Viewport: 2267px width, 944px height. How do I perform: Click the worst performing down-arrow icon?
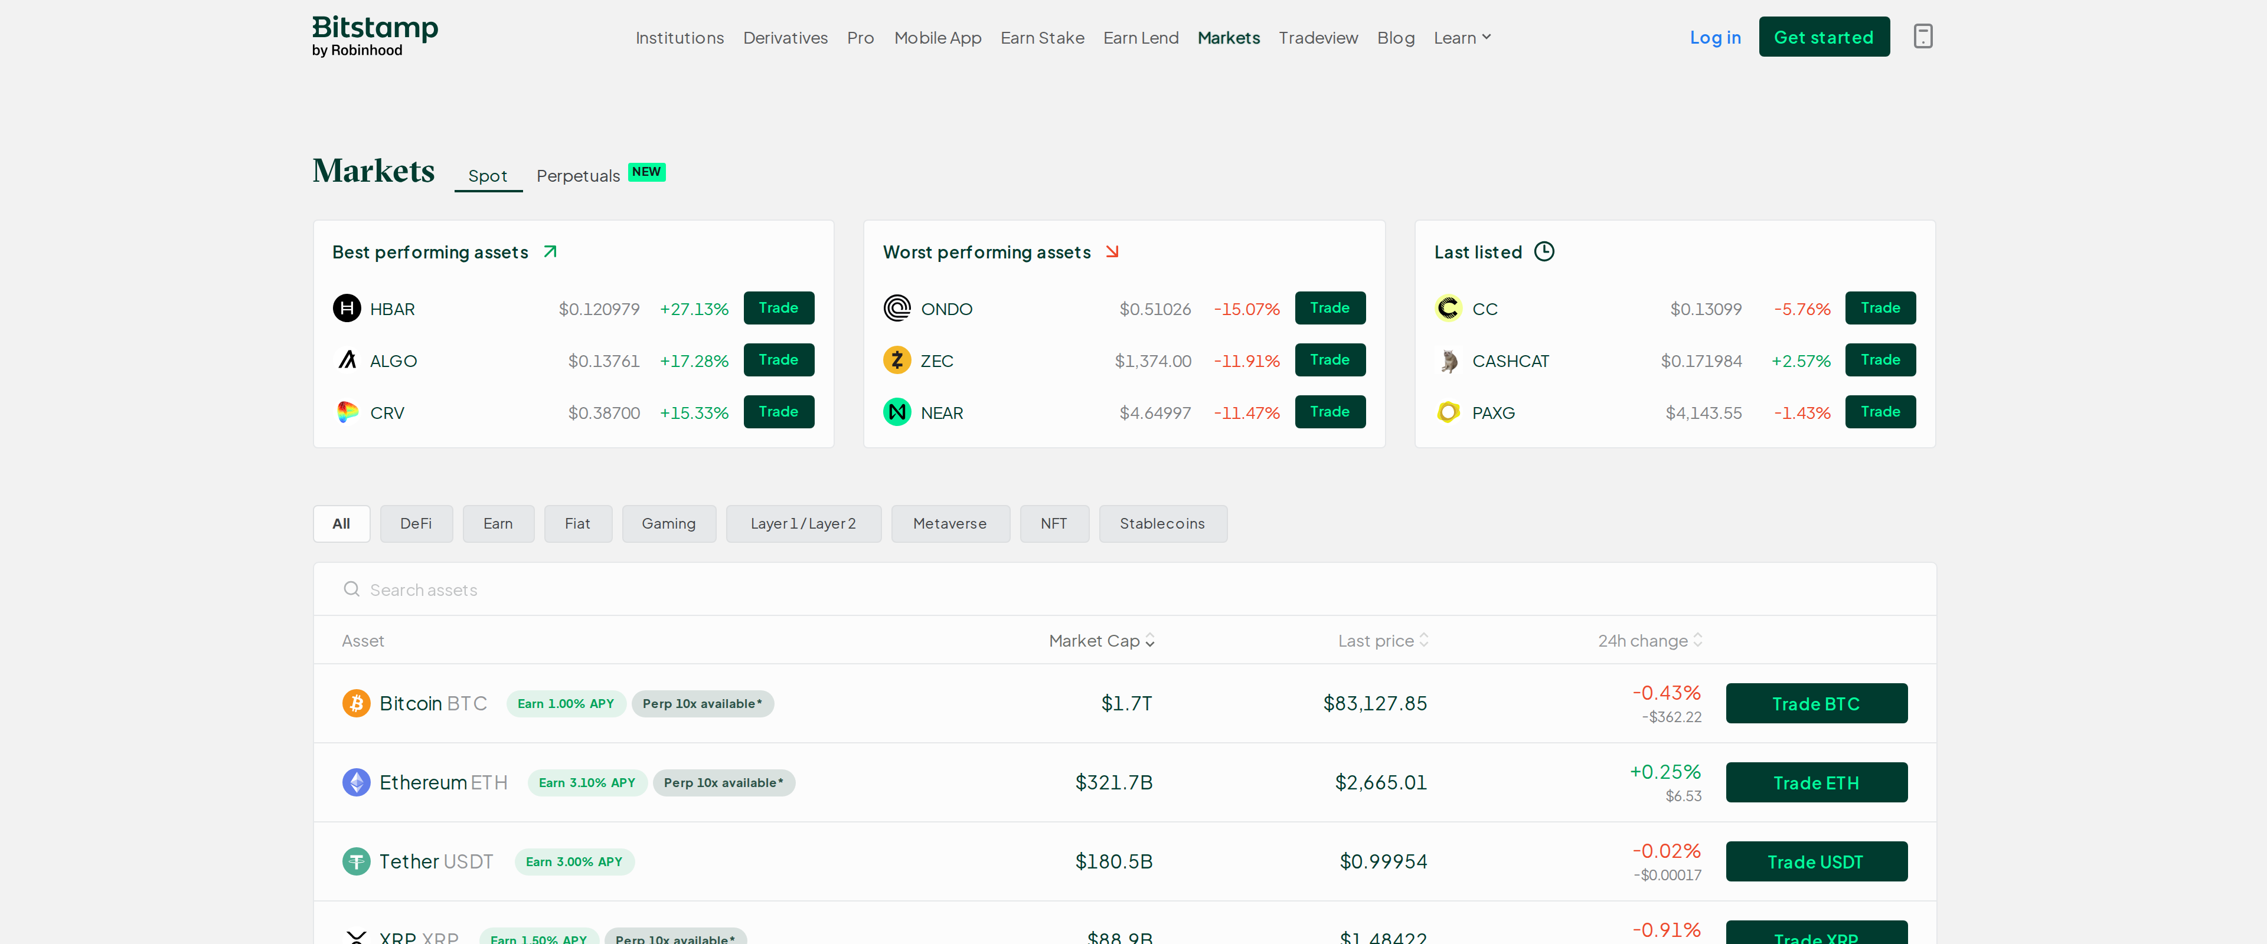[1112, 251]
